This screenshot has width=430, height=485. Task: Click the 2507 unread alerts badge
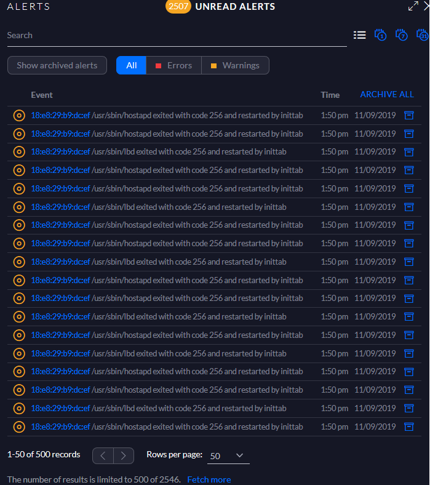tap(178, 6)
